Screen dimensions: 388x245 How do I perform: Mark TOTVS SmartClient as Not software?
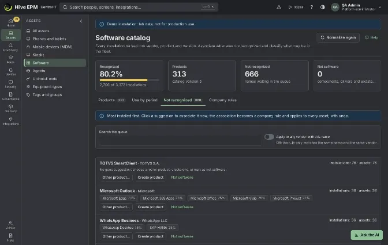tap(182, 178)
